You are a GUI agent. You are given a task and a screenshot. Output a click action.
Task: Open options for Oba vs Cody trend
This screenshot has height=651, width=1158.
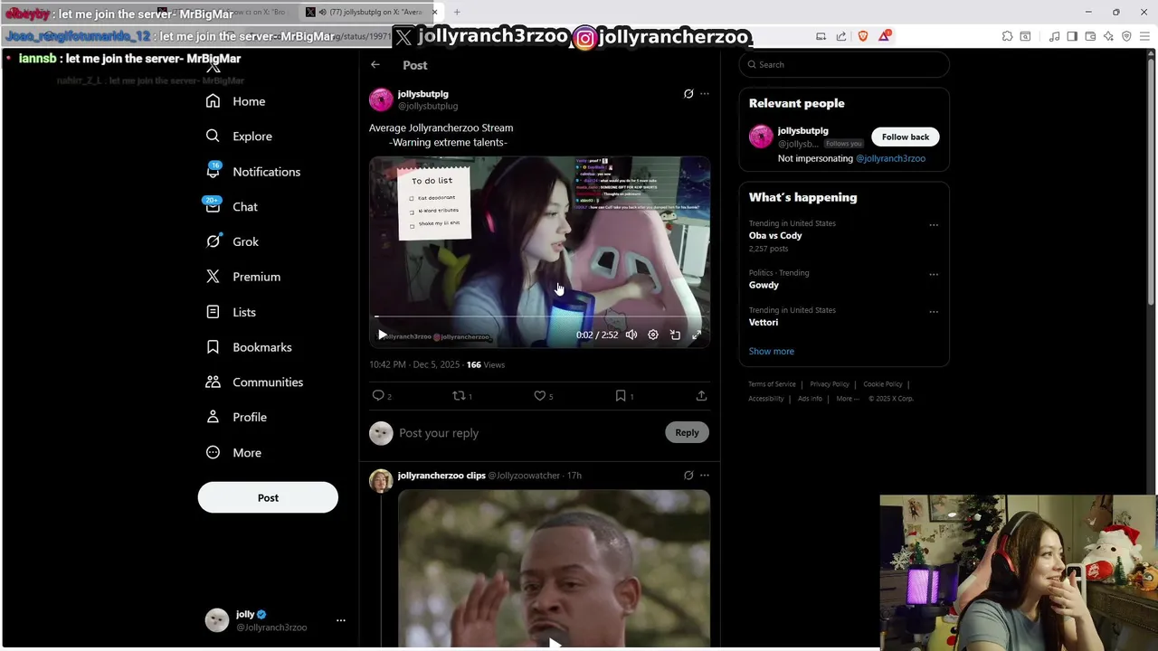(x=934, y=224)
